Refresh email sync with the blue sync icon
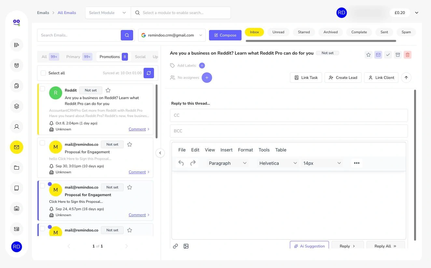This screenshot has height=268, width=431. (149, 73)
